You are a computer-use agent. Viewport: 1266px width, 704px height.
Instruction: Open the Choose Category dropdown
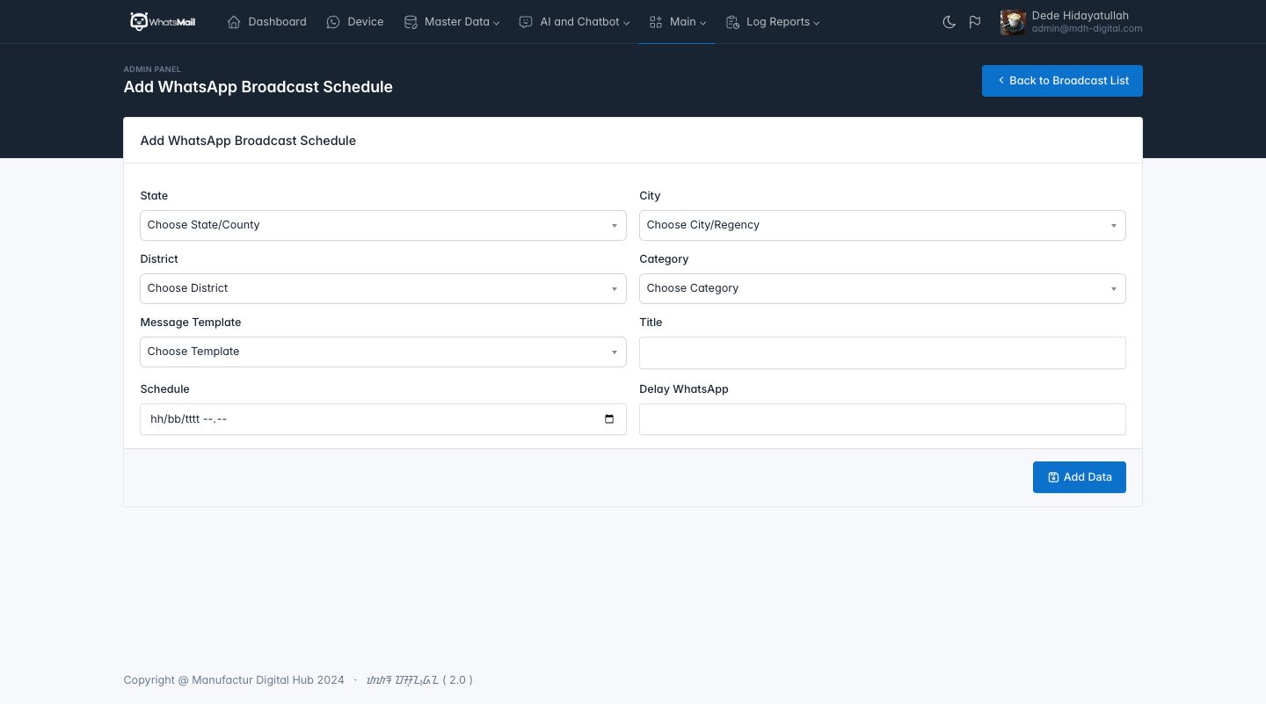pyautogui.click(x=882, y=288)
